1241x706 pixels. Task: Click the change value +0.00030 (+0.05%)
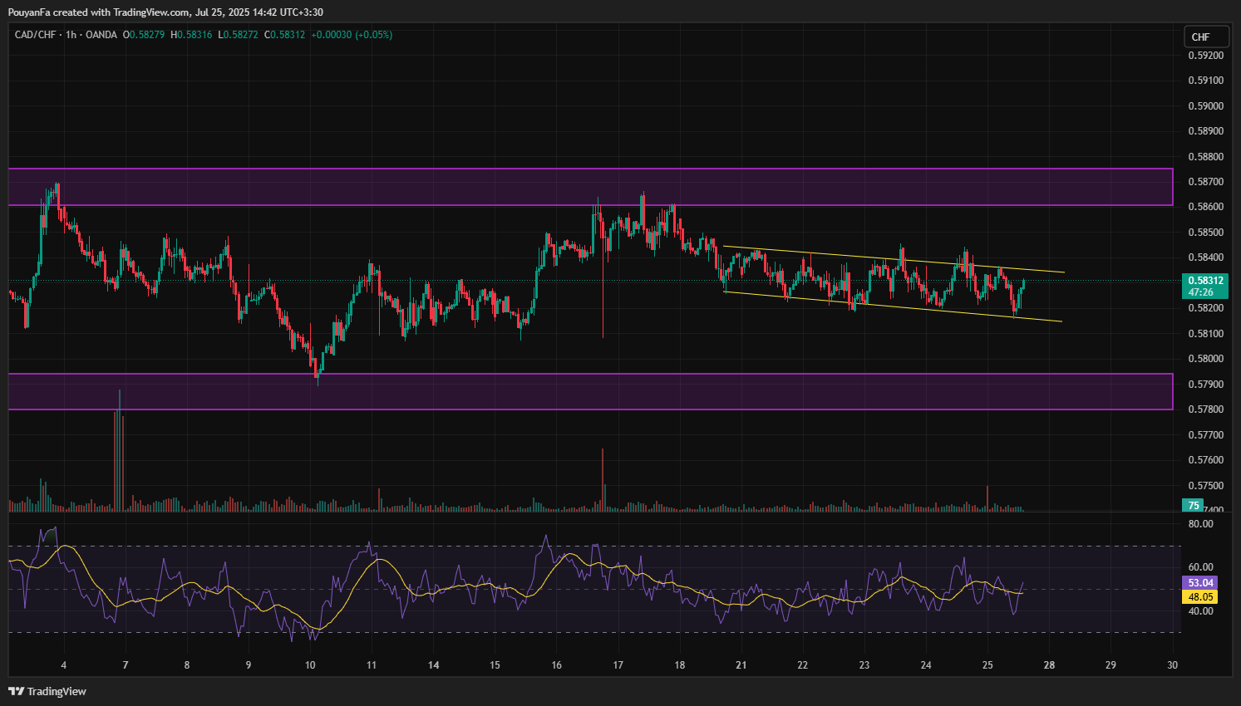(x=352, y=35)
